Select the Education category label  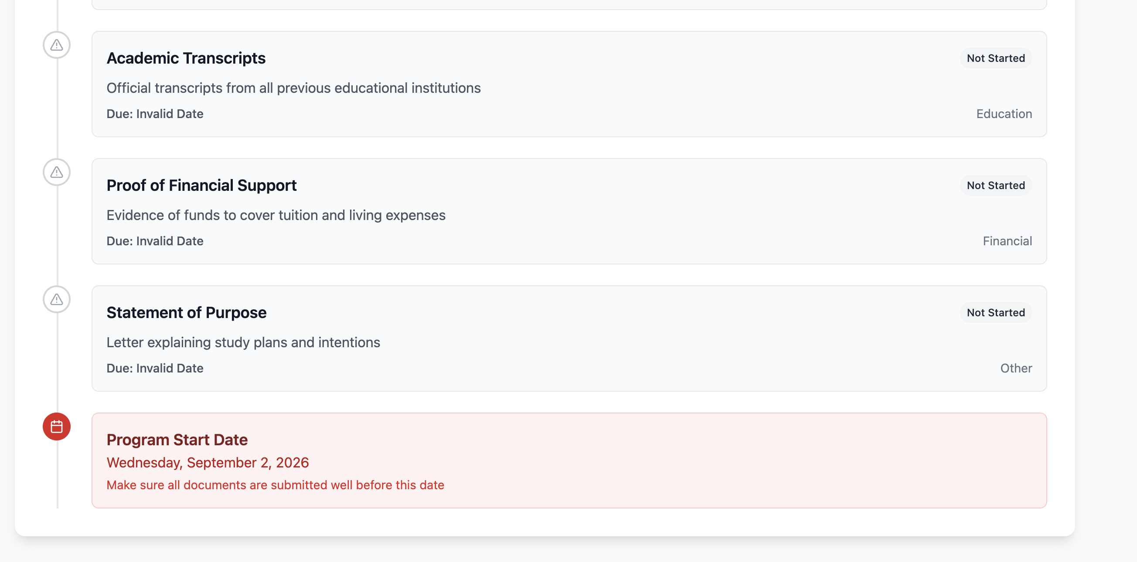pyautogui.click(x=1004, y=114)
